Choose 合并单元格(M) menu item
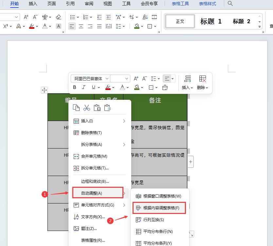 pos(100,156)
